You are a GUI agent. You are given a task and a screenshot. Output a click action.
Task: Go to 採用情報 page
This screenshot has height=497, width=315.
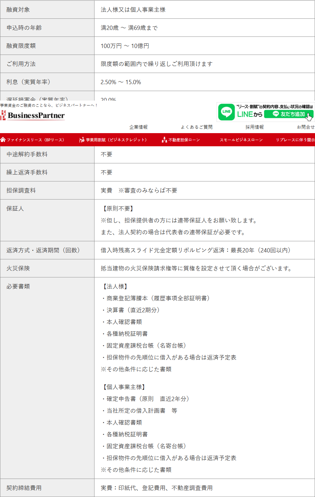[255, 127]
